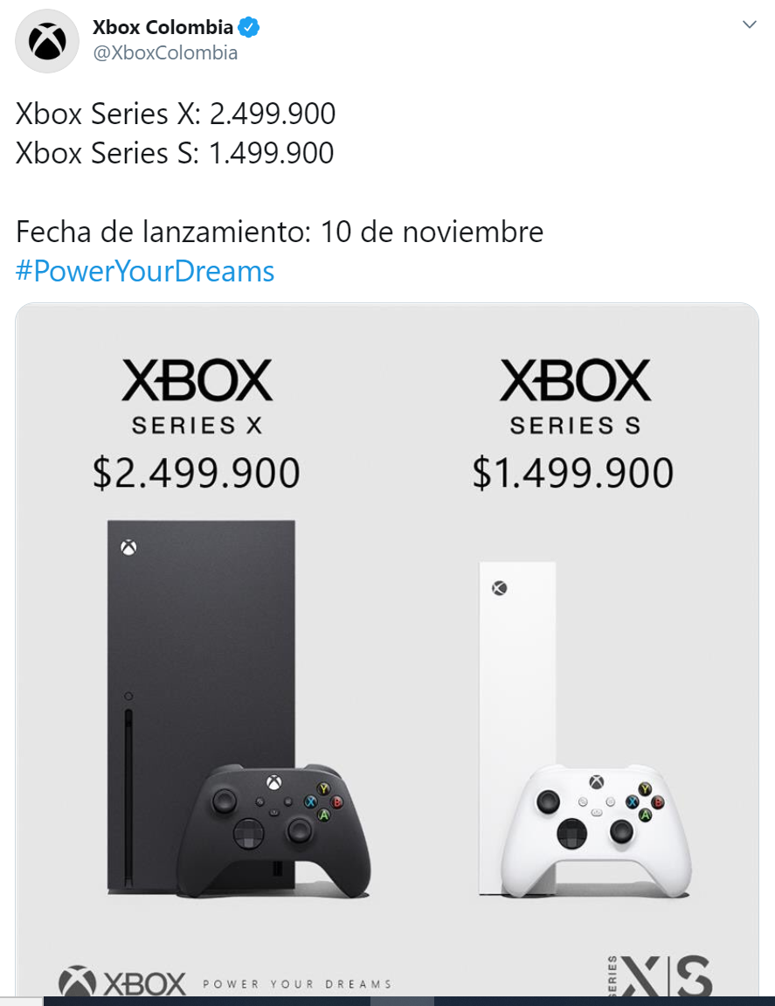Click the black Xbox controller

coord(273,828)
